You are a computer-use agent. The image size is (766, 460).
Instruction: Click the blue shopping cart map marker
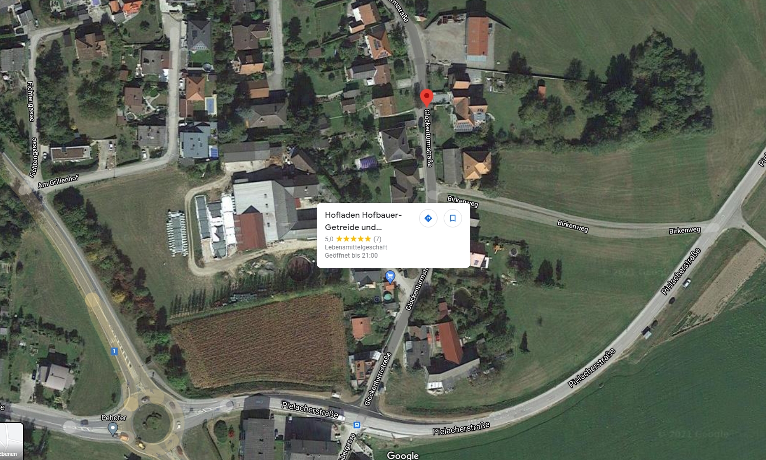coord(390,277)
